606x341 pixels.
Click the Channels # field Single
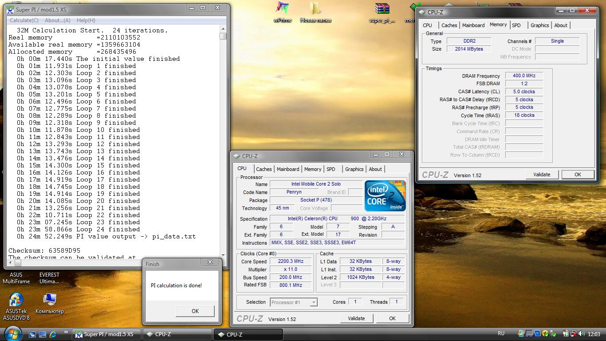557,41
